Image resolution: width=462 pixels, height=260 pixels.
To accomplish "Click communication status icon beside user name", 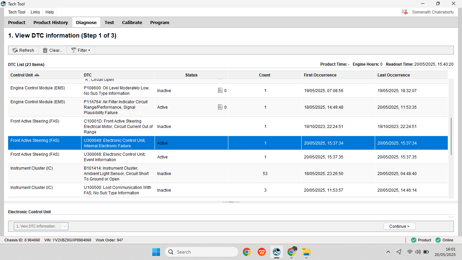I will pyautogui.click(x=405, y=12).
